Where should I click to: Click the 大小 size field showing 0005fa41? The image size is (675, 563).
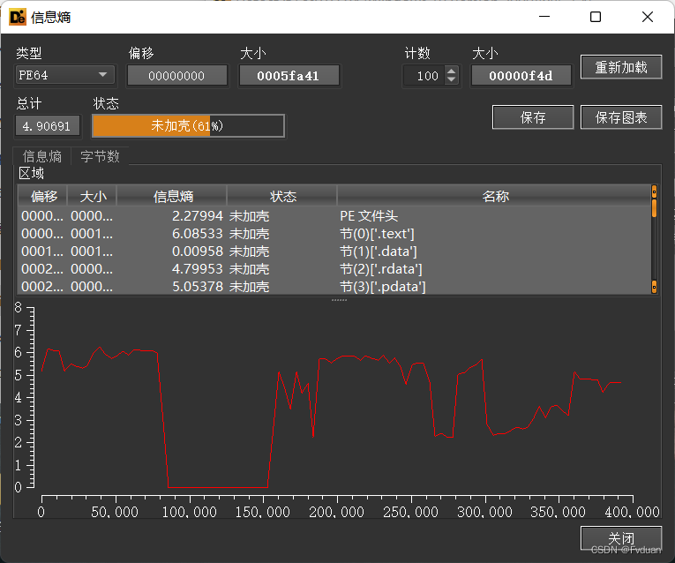click(x=289, y=76)
